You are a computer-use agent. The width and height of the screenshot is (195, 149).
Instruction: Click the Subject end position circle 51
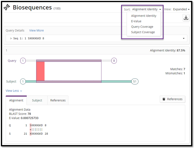tap(135, 82)
